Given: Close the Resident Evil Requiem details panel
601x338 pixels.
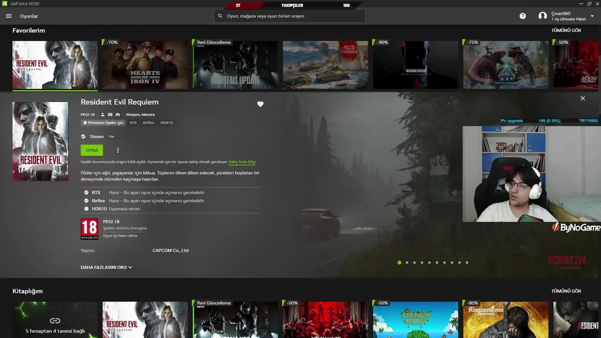Looking at the screenshot, I should point(583,98).
